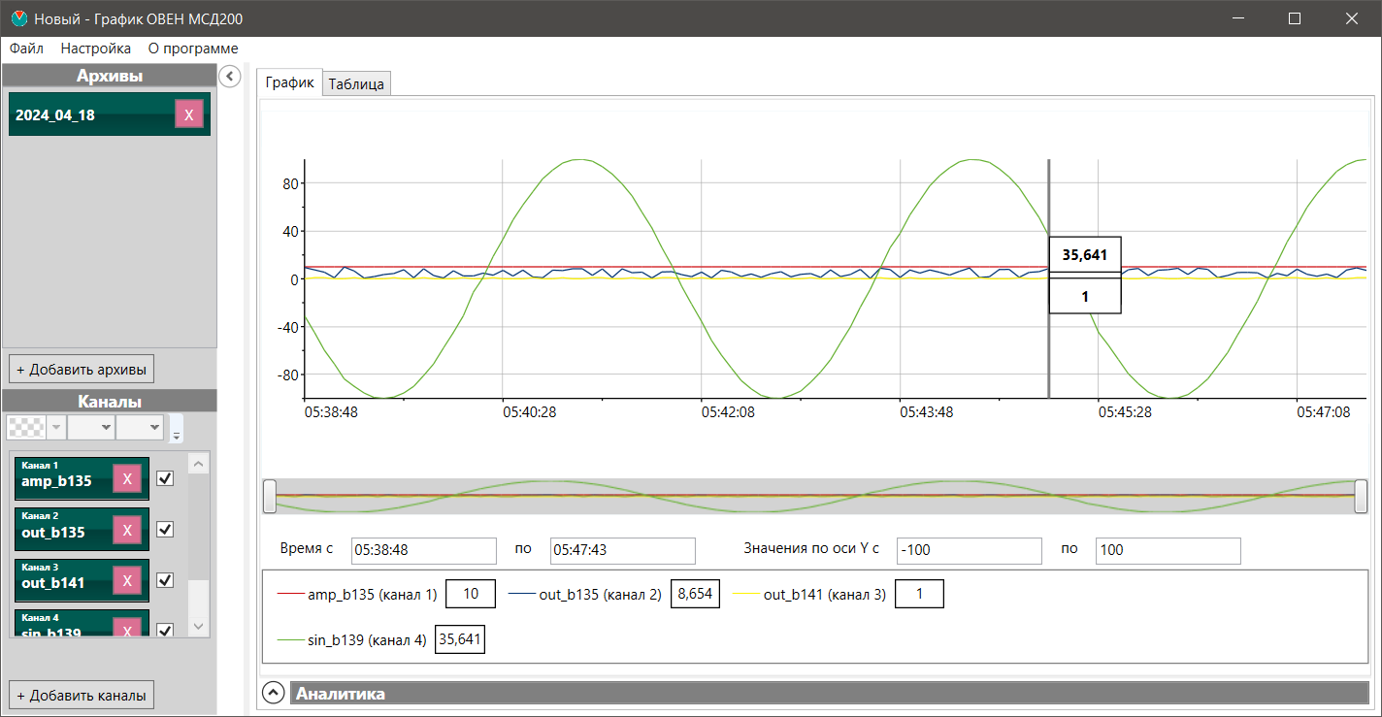This screenshot has width=1382, height=717.
Task: Open the middle dropdown in channels toolbar
Action: (91, 427)
